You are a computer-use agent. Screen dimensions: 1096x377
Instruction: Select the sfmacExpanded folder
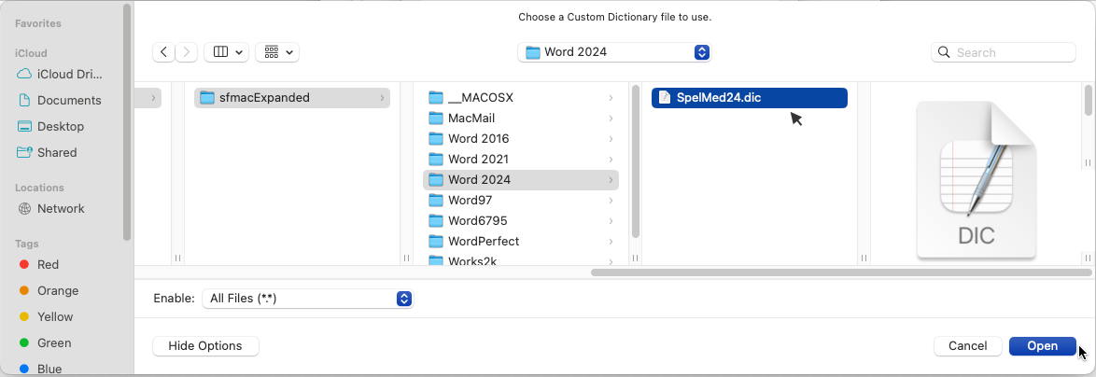pyautogui.click(x=292, y=98)
